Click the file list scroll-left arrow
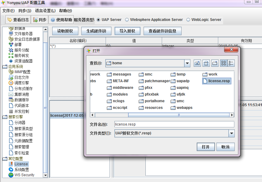Viewport: 262px width, 182px height. [x=92, y=115]
